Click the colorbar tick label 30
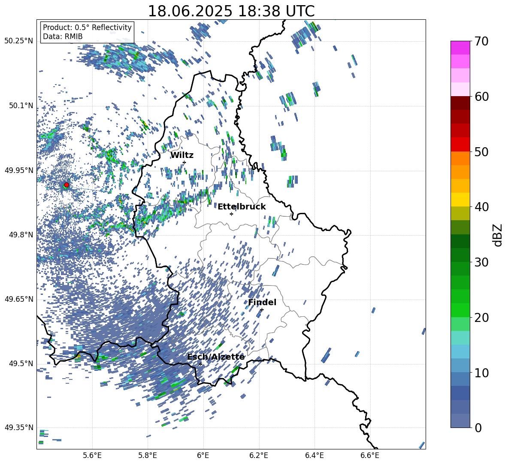 481,262
